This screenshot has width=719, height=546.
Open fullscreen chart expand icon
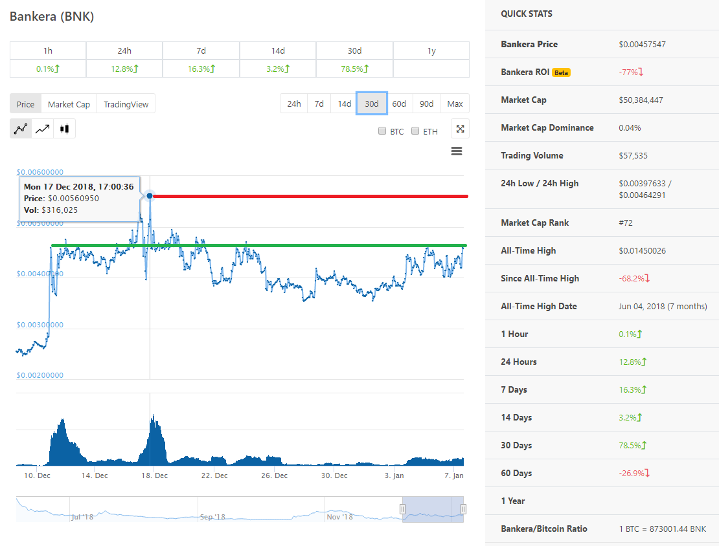(x=460, y=129)
